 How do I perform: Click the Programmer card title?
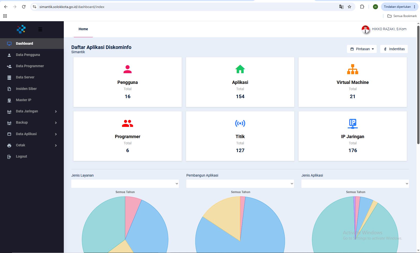pos(128,137)
